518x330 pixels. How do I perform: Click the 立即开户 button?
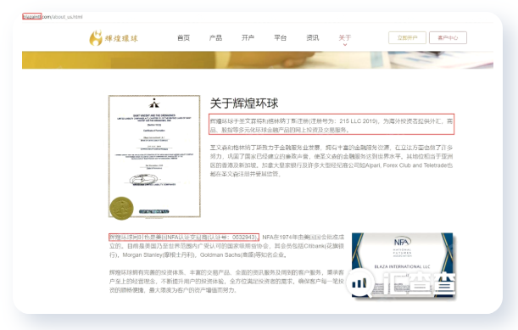point(407,37)
